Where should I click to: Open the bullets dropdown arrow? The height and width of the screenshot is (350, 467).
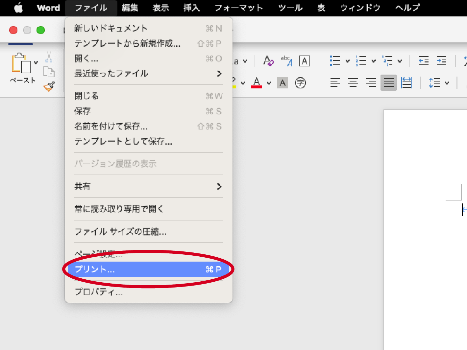coord(348,61)
